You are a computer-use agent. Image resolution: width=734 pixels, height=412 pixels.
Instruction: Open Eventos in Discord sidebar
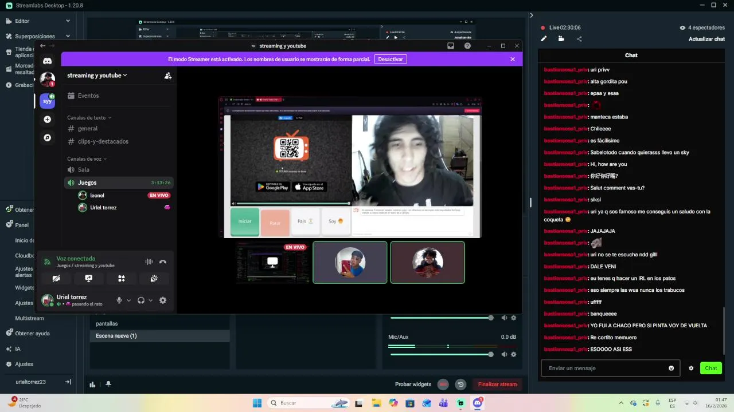(x=118, y=96)
